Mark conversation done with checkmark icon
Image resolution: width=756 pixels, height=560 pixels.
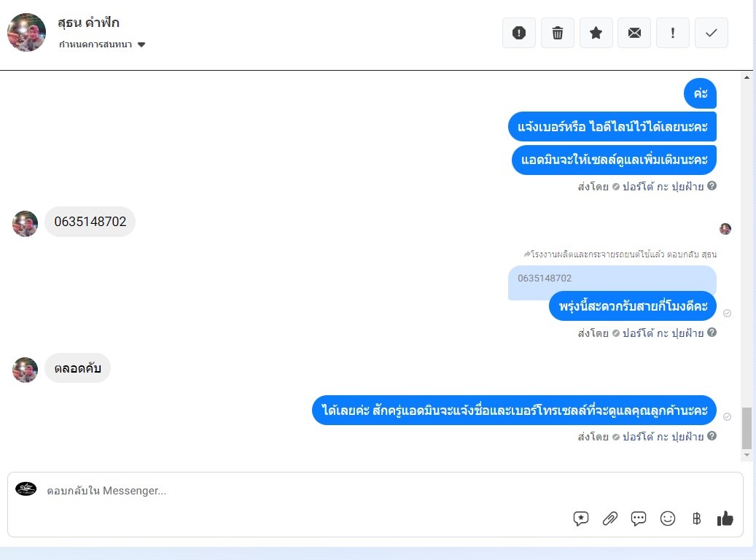point(711,33)
